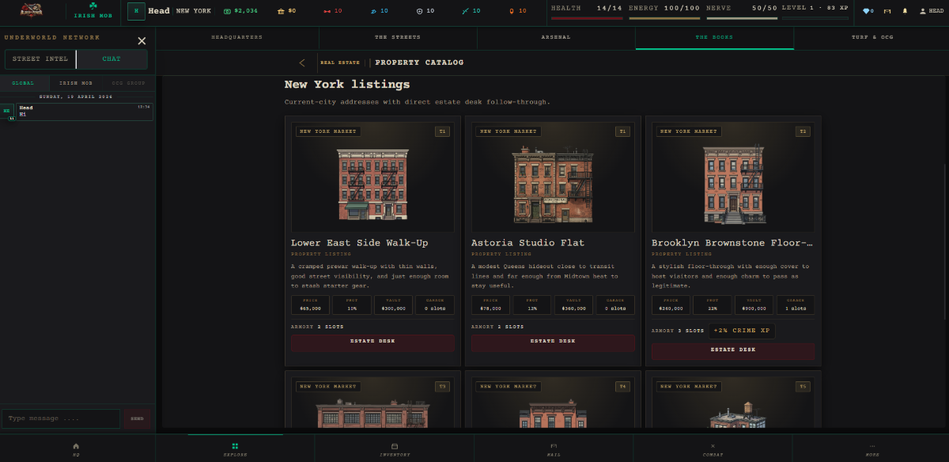Click the chat message input field
This screenshot has width=949, height=462.
tap(61, 418)
